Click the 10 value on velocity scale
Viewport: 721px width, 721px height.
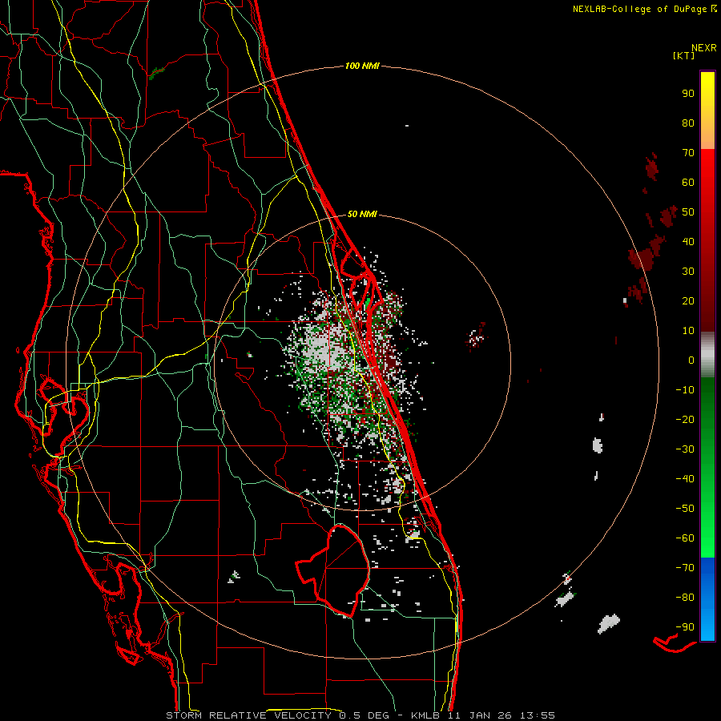click(688, 331)
